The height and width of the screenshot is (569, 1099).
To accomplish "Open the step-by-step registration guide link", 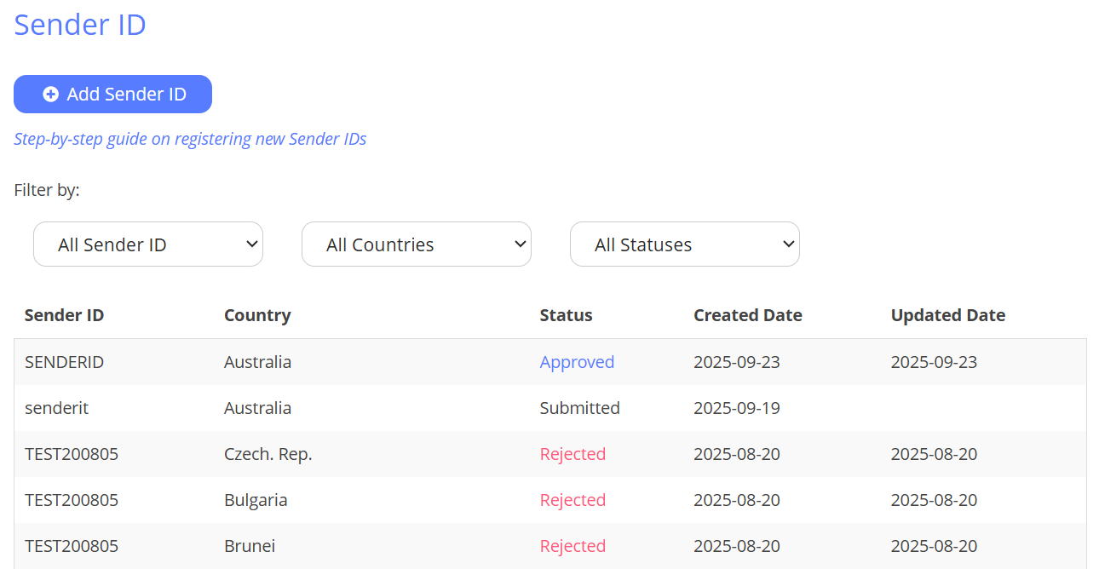I will [x=190, y=139].
